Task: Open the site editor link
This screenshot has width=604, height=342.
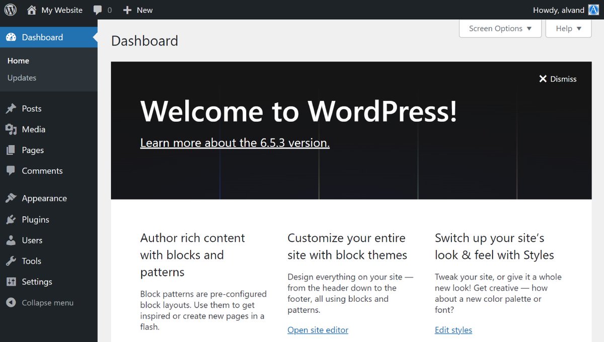Action: [318, 330]
